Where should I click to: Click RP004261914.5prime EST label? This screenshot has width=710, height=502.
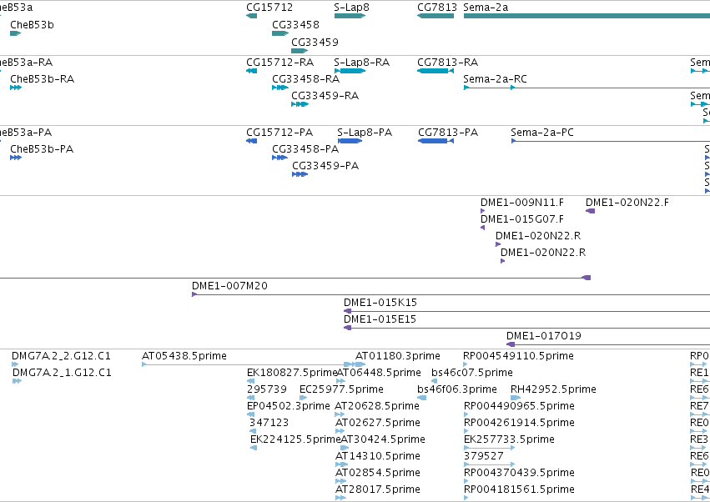point(519,423)
